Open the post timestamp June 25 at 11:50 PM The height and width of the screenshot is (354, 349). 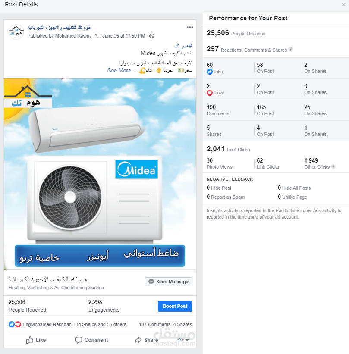pos(123,36)
